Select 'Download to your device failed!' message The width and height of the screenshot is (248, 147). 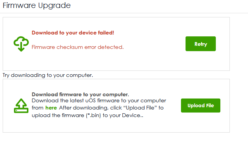pos(73,33)
